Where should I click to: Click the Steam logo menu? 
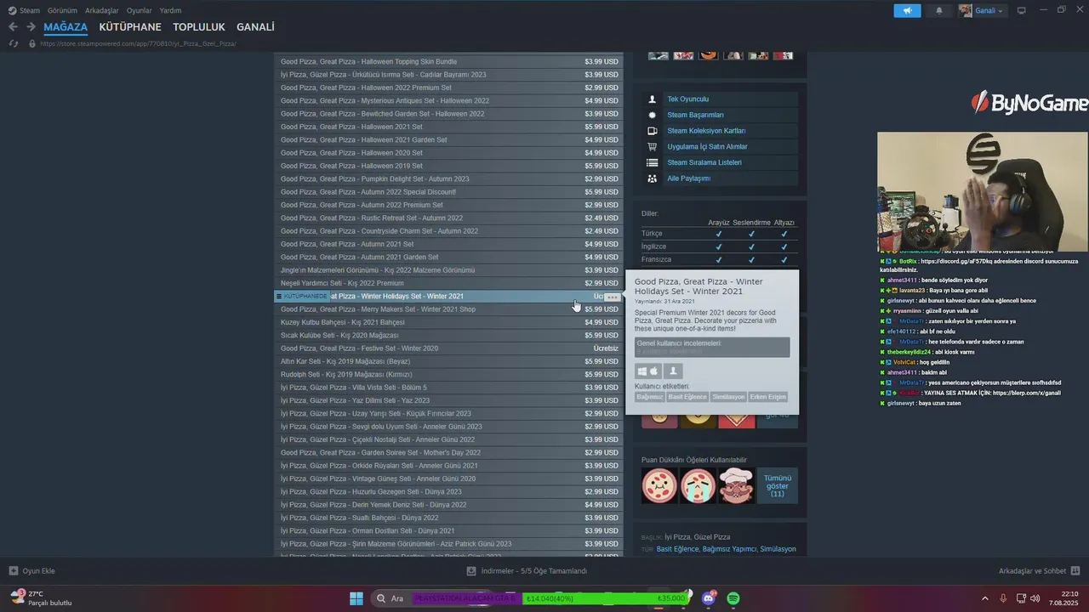click(x=24, y=10)
